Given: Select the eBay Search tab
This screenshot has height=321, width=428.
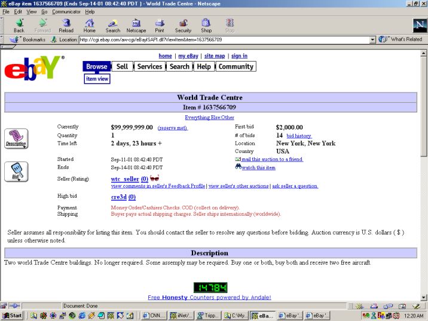Looking at the screenshot, I should (x=179, y=66).
